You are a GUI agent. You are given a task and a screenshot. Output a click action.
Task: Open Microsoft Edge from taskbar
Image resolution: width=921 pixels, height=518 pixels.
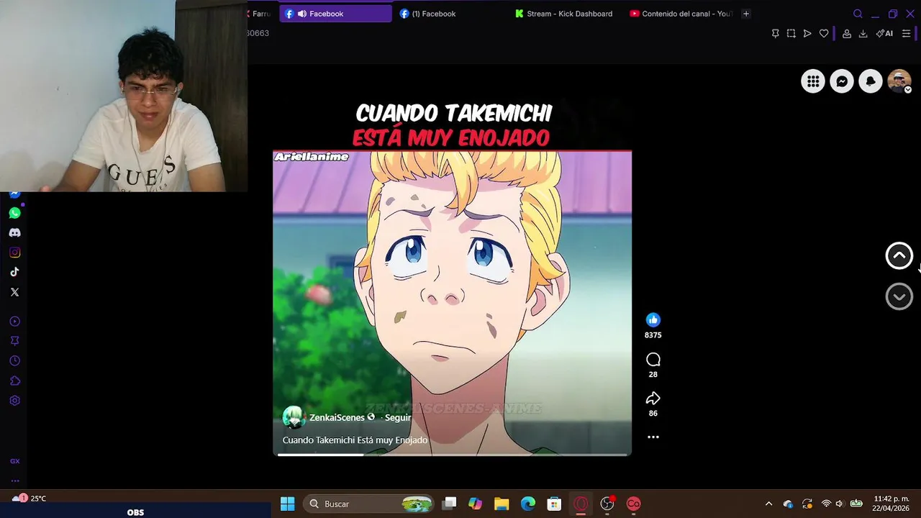pyautogui.click(x=528, y=504)
